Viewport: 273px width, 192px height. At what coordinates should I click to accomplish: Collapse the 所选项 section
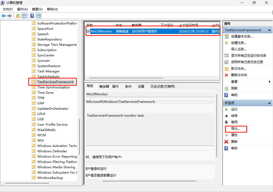[269, 103]
